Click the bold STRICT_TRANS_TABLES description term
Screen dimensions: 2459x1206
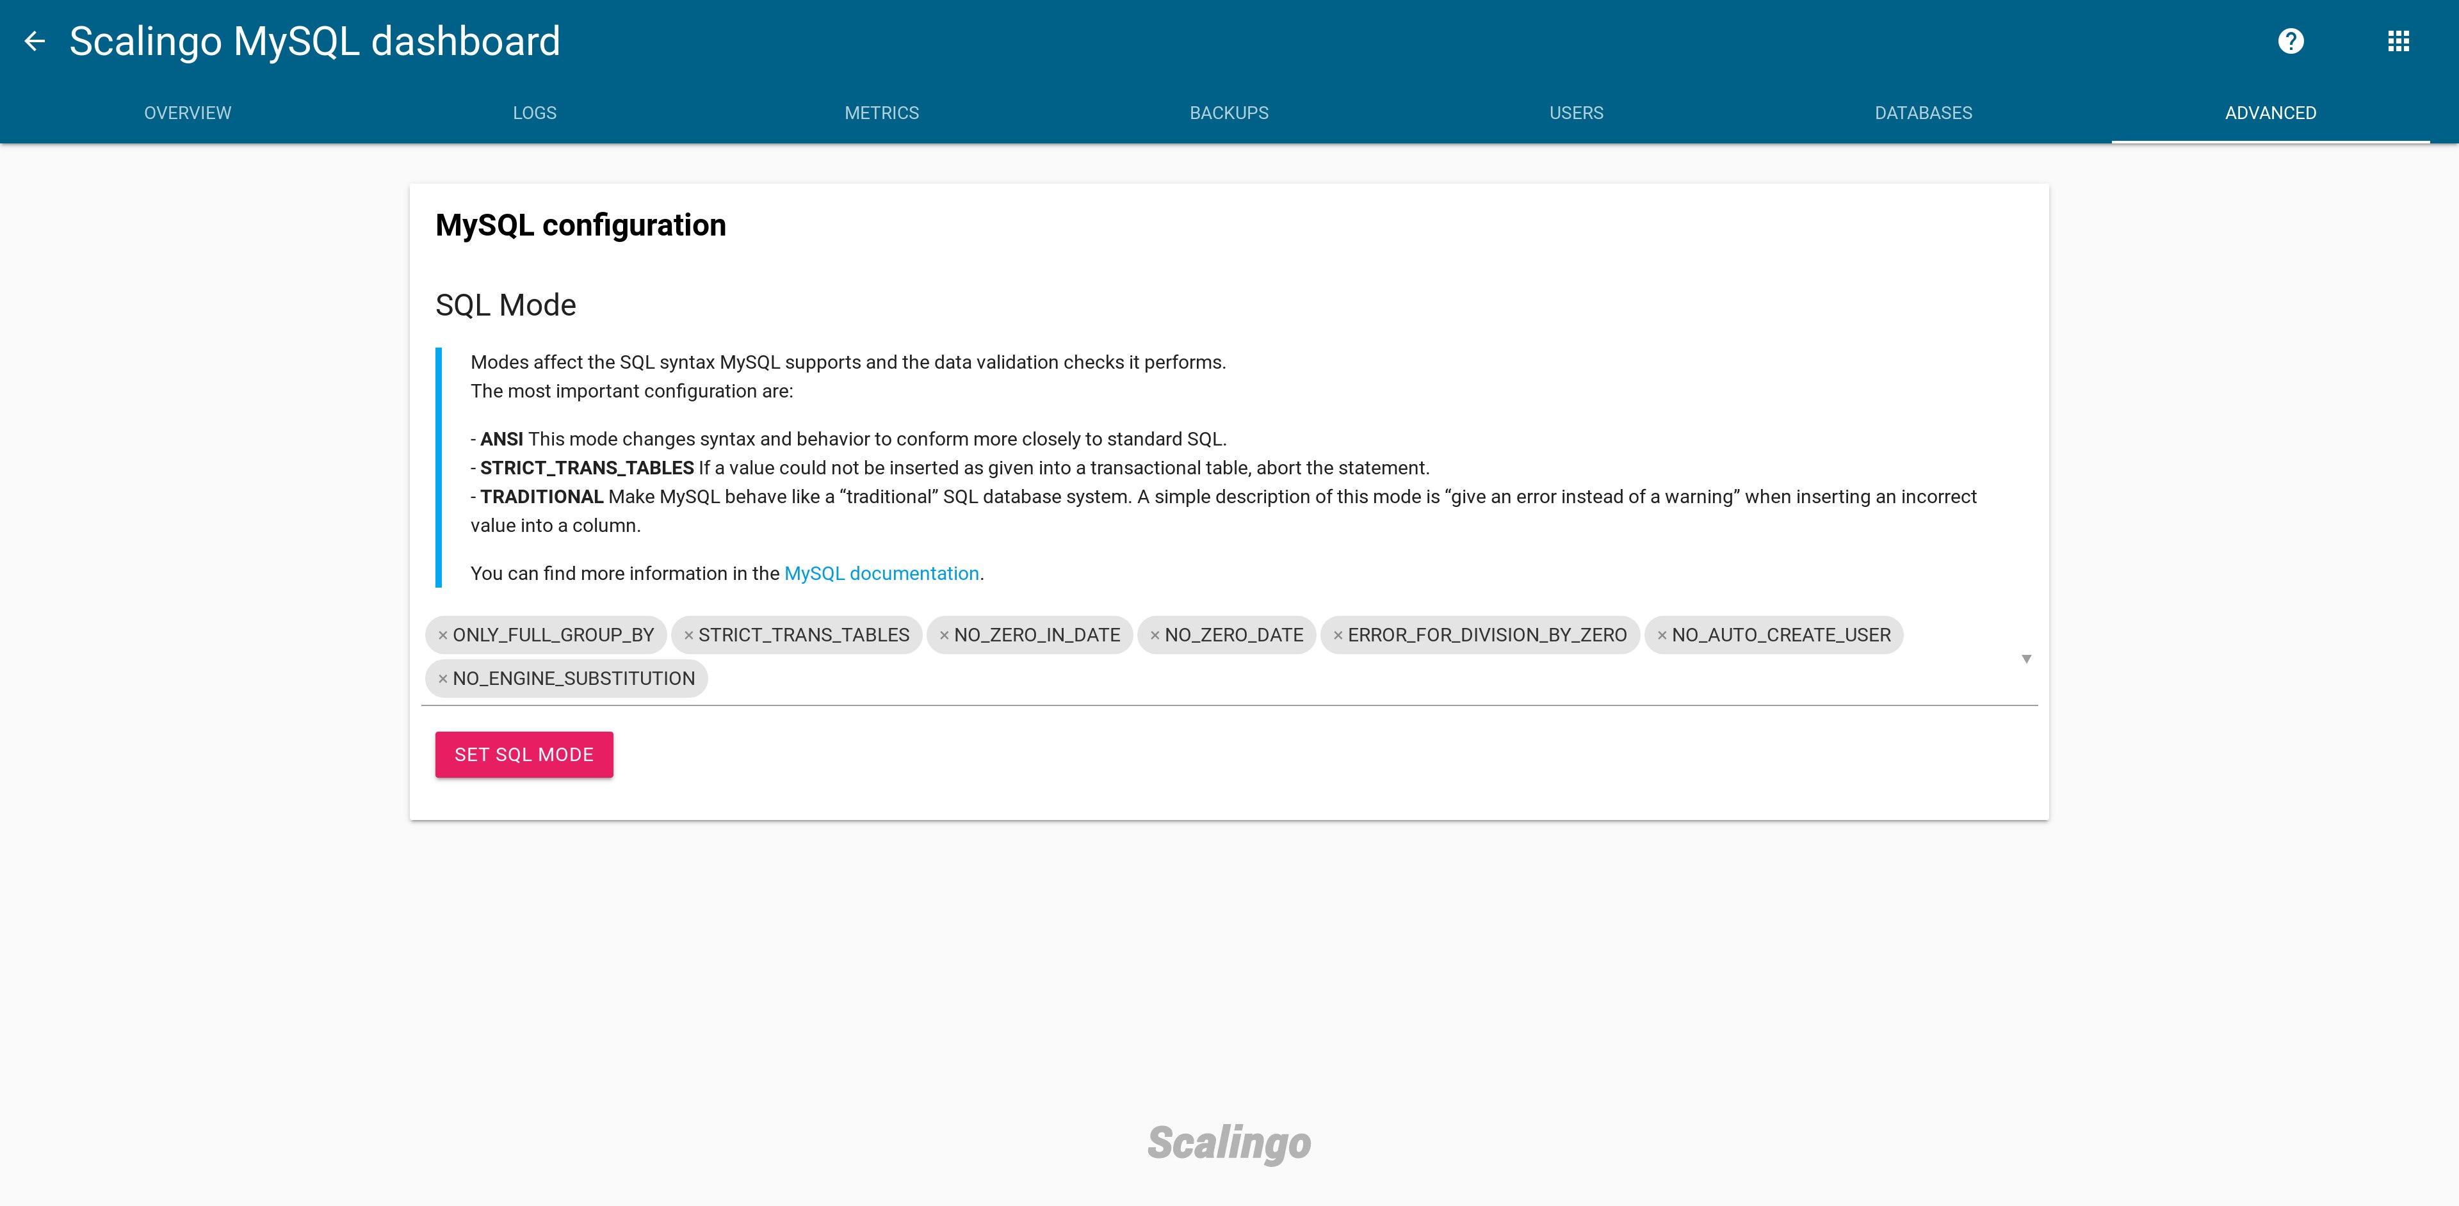click(587, 469)
